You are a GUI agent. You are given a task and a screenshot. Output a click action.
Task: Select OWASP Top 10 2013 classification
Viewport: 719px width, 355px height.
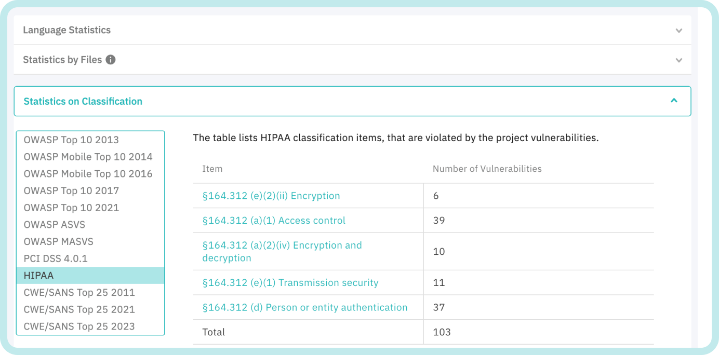(90, 140)
